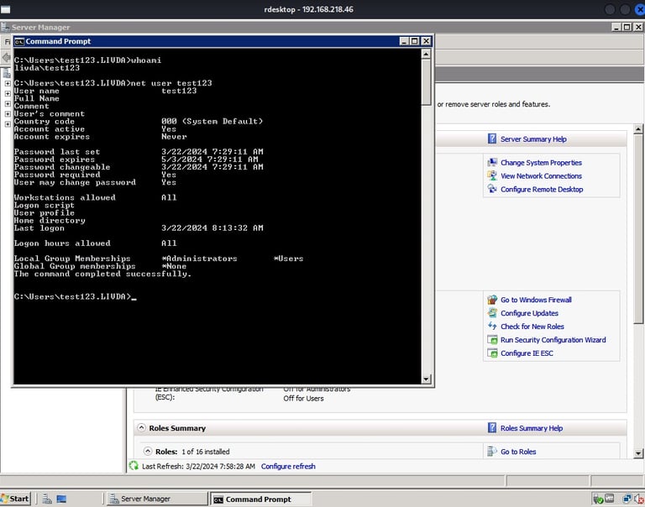Viewport: 645px width, 507px height.
Task: Open the Go to Roles link
Action: [518, 452]
